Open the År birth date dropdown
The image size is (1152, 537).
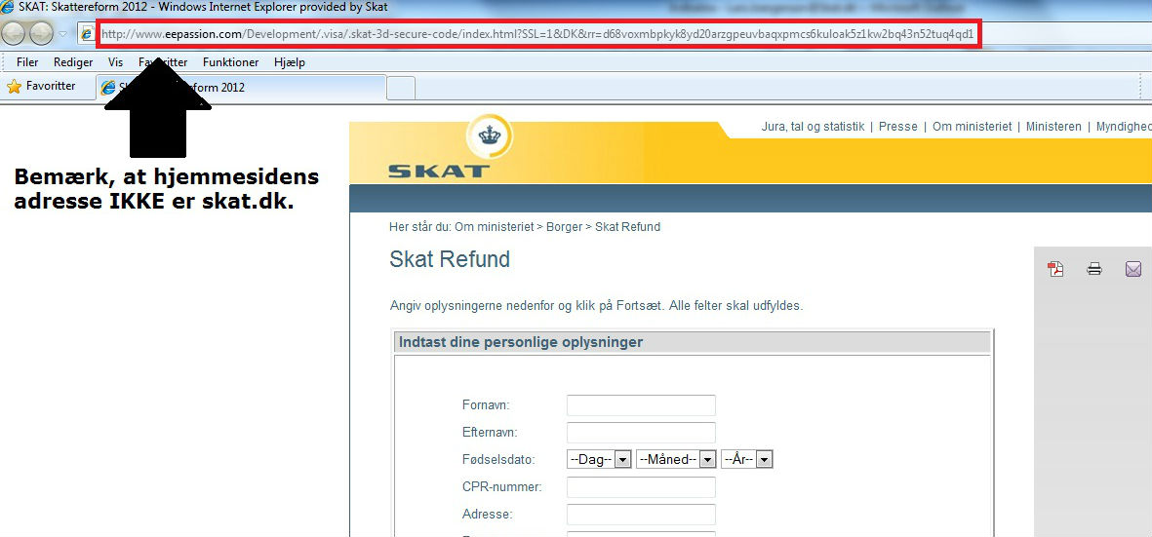tap(747, 459)
